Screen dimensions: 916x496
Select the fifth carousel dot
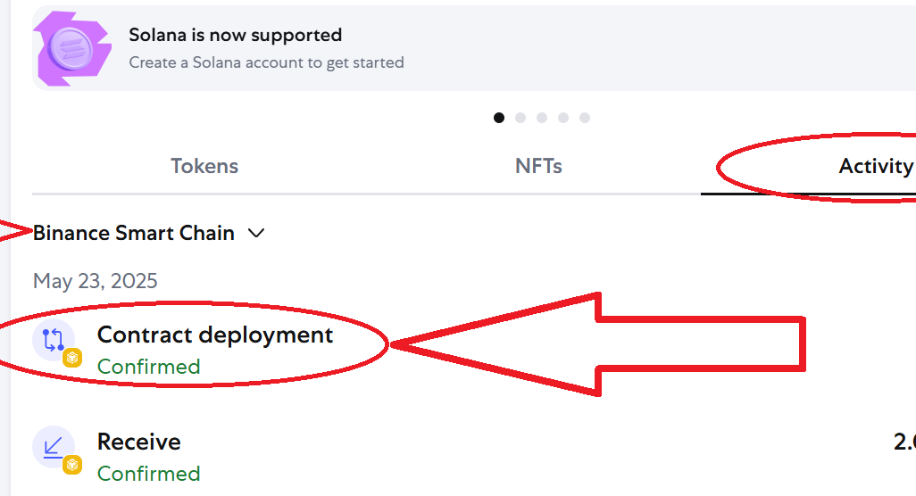(x=585, y=118)
